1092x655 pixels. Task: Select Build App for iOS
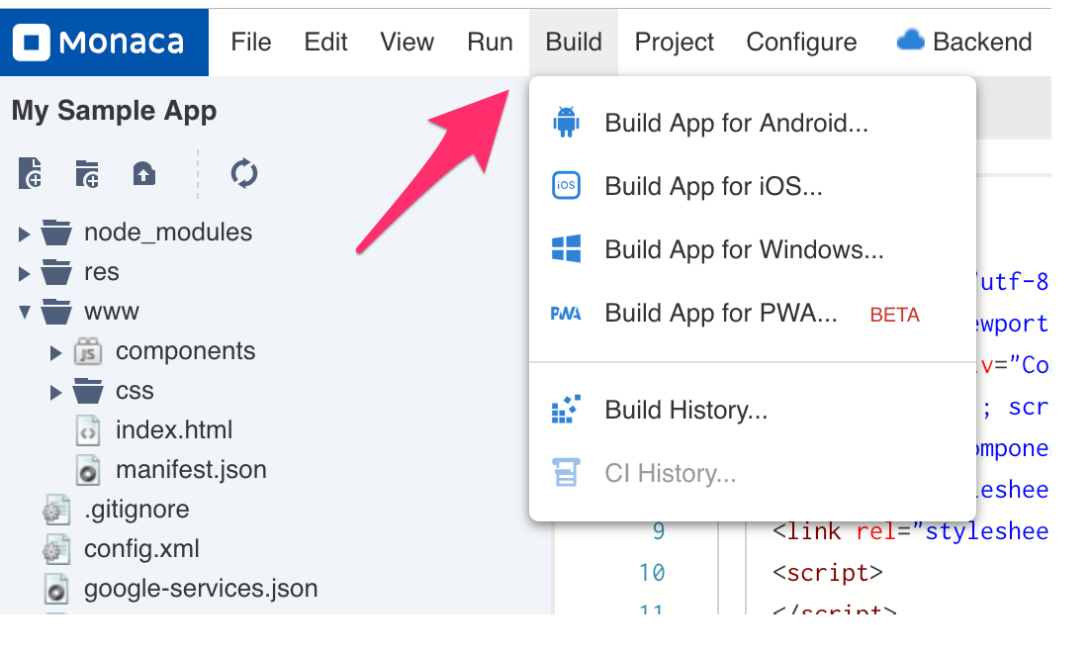point(752,186)
